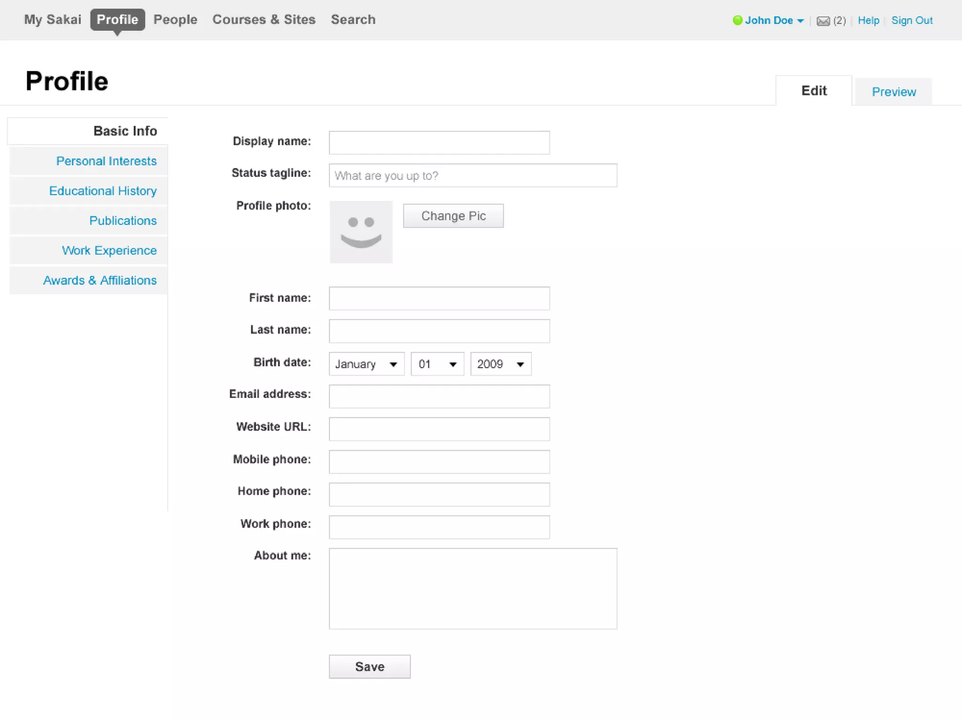This screenshot has height=721, width=962.
Task: Expand the birth month dropdown
Action: coord(366,364)
